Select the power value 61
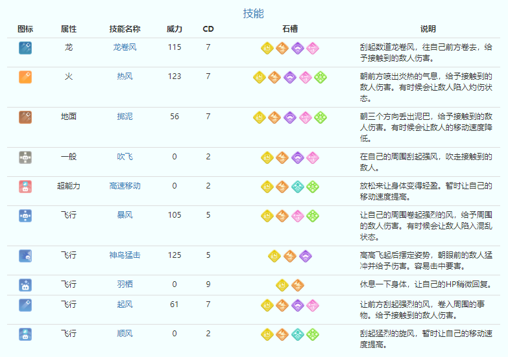508x357 pixels. [175, 305]
